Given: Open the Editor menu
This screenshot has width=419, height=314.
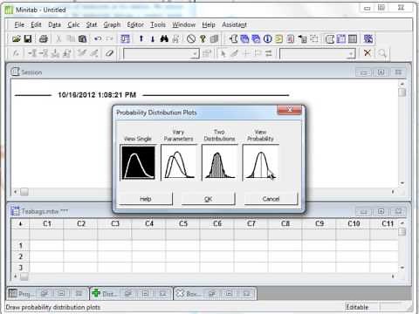Looking at the screenshot, I should point(135,24).
